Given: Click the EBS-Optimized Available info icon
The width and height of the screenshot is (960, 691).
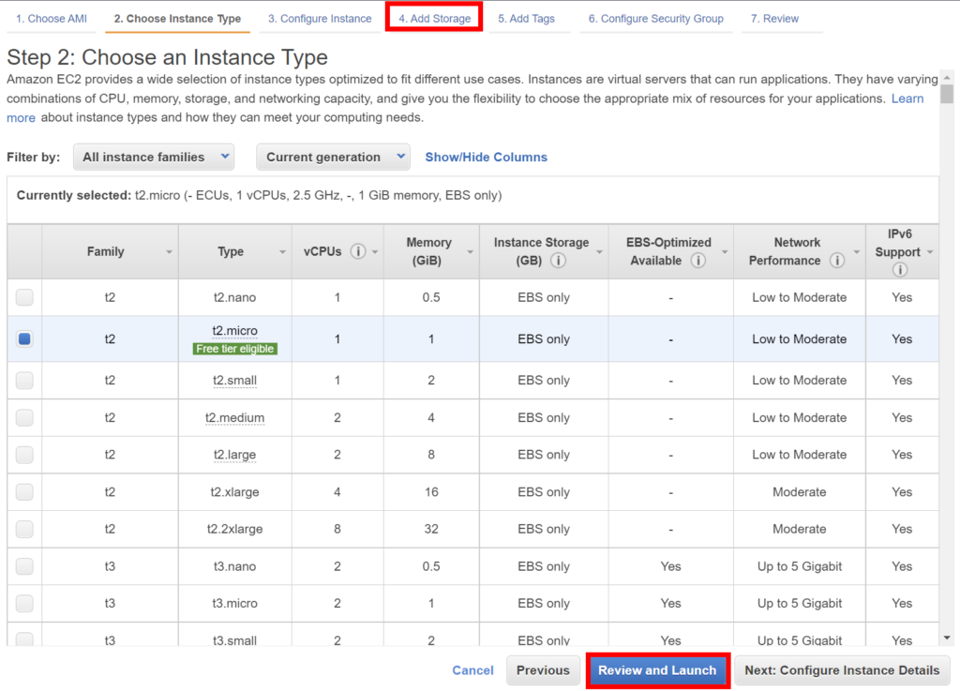Looking at the screenshot, I should click(x=697, y=261).
